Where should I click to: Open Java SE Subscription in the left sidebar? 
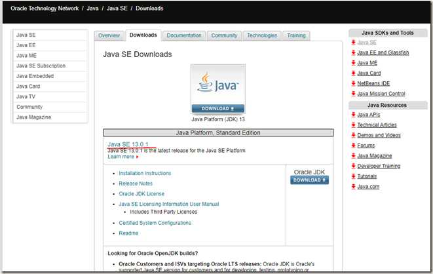pos(50,66)
